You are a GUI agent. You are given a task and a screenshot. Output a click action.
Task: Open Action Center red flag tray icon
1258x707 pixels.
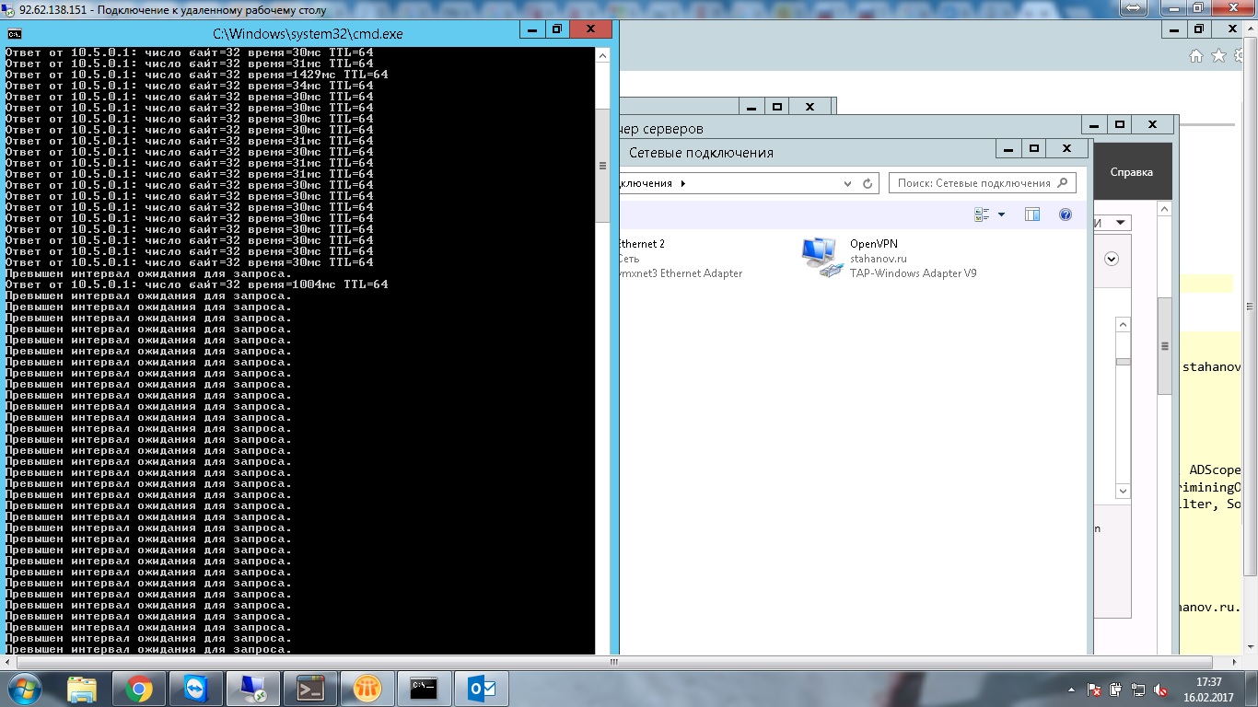[x=1095, y=689]
